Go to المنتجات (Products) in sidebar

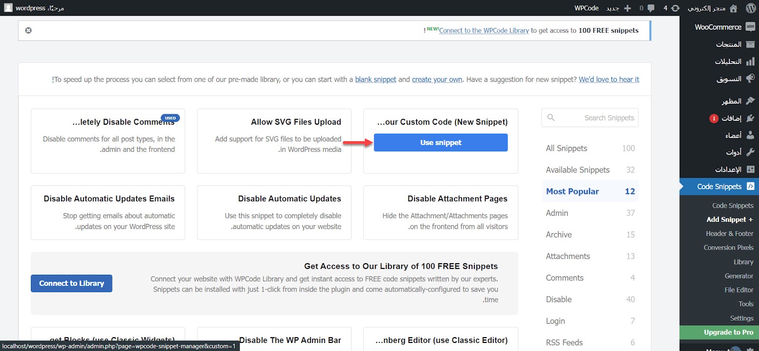(x=719, y=44)
